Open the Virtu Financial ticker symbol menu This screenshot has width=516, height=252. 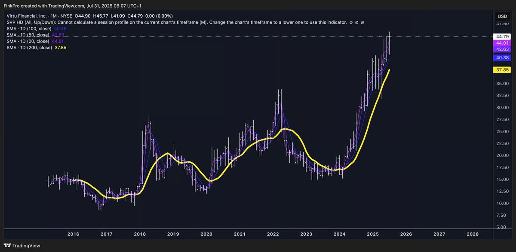[26, 15]
